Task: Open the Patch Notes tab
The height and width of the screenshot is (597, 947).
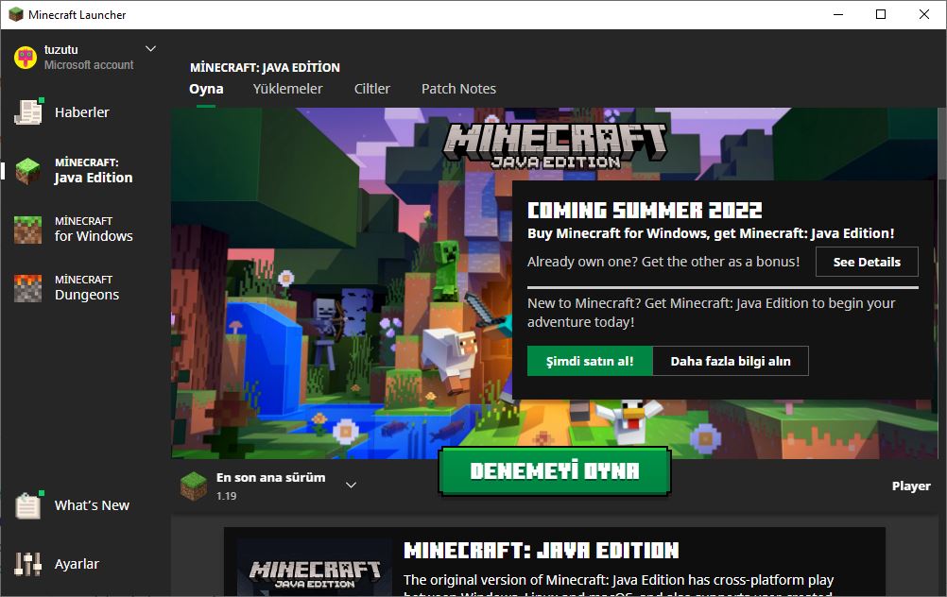Action: (x=458, y=89)
